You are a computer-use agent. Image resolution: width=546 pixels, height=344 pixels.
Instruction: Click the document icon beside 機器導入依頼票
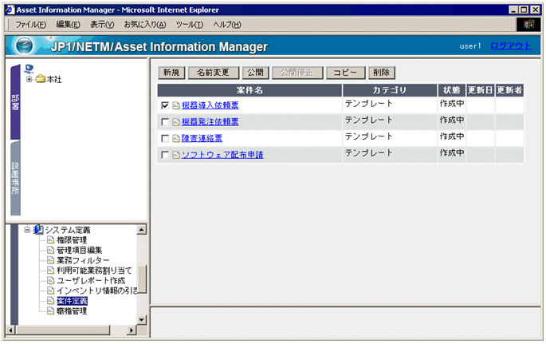click(176, 106)
